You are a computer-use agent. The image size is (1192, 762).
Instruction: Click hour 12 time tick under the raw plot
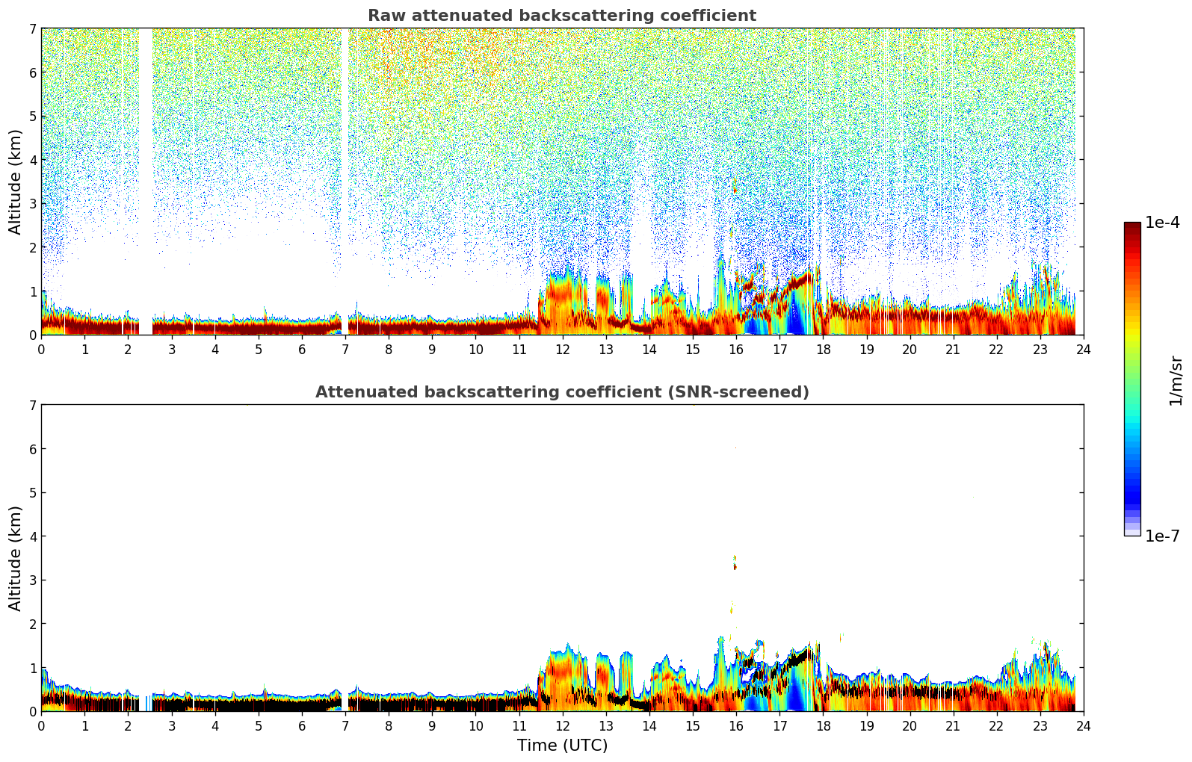pyautogui.click(x=562, y=349)
